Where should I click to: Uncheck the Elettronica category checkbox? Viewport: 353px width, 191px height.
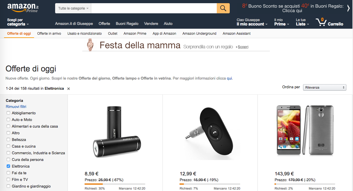point(8,166)
